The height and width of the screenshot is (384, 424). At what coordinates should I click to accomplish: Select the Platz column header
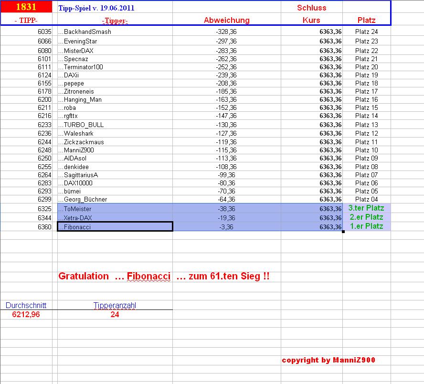[366, 20]
